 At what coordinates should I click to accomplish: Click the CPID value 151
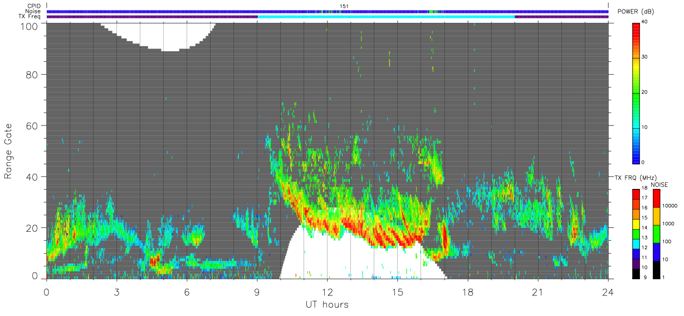coord(344,6)
